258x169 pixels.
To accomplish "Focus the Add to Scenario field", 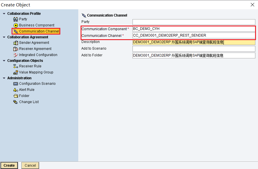I will pos(194,49).
